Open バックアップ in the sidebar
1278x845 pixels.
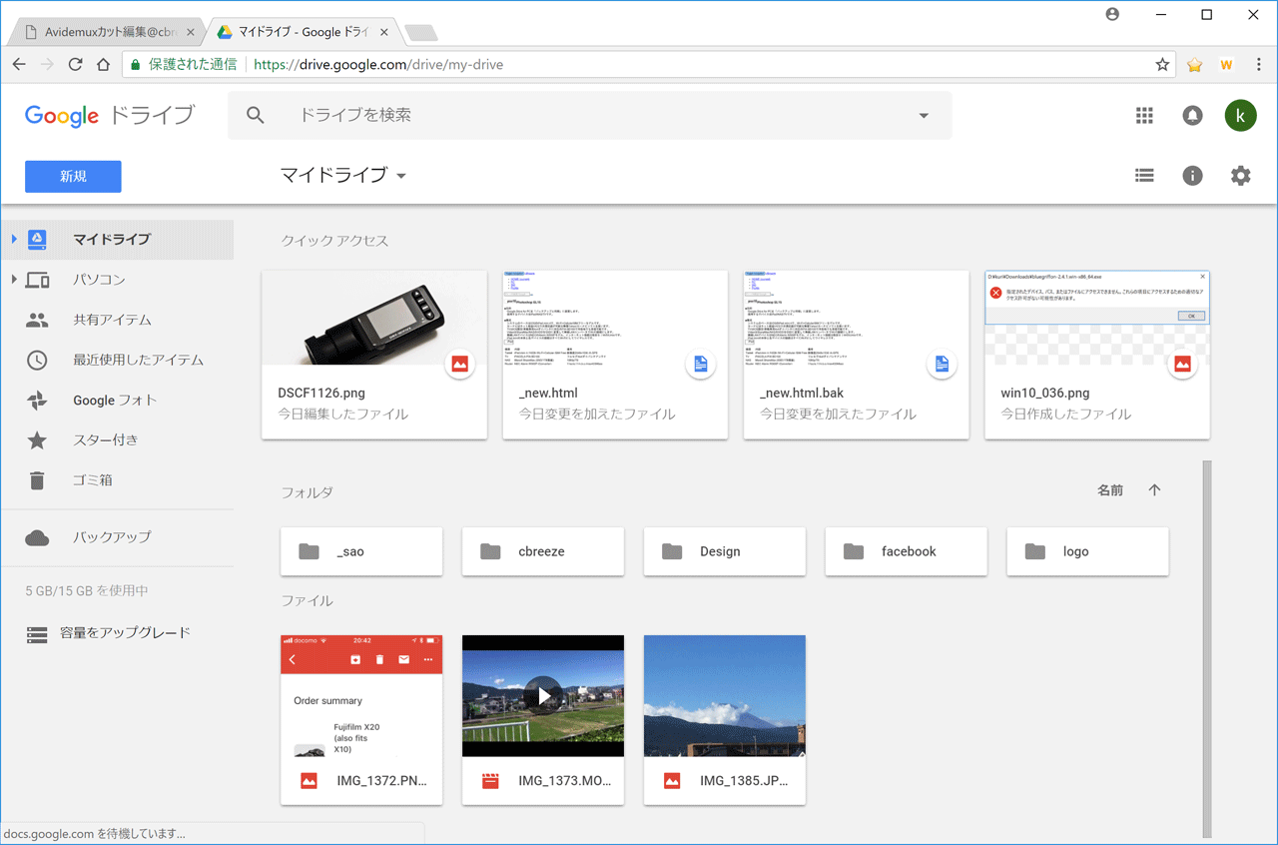point(112,537)
